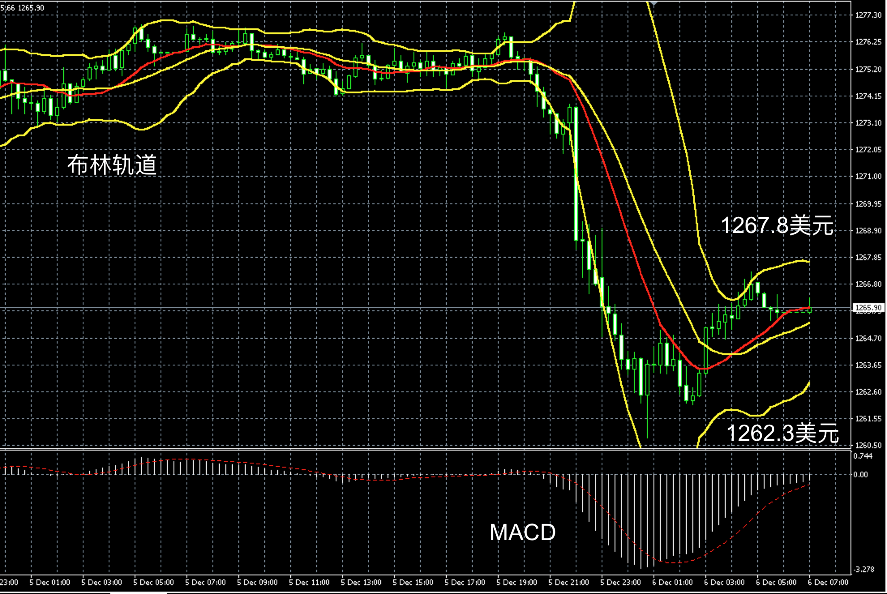Click the current price tag 1265.90

pos(868,308)
